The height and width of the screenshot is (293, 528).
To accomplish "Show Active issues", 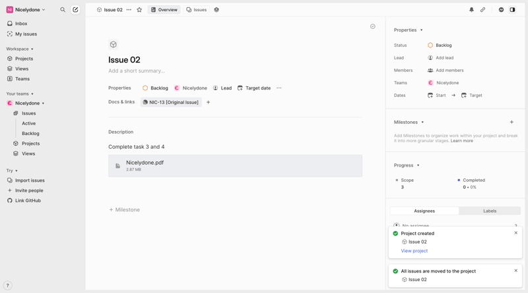I will click(28, 123).
